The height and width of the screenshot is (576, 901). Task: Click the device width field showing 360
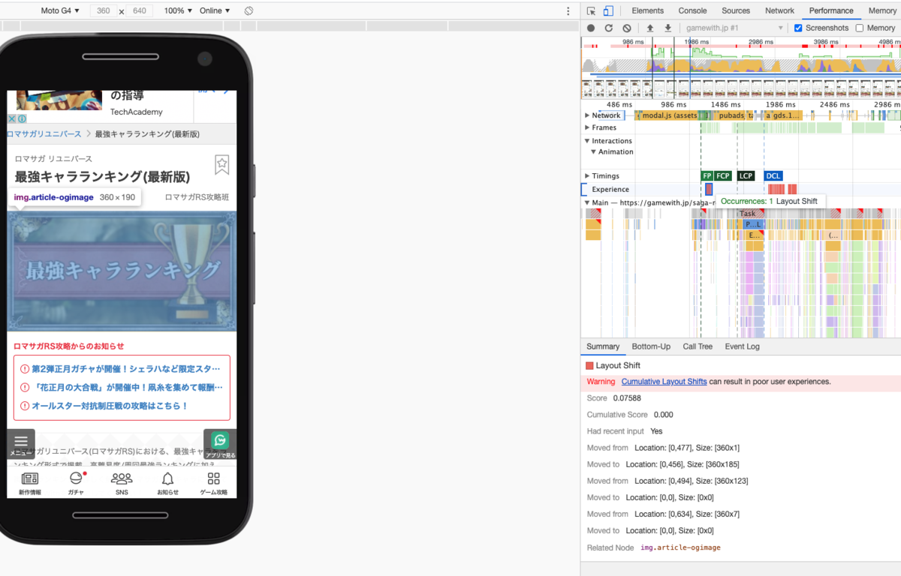tap(103, 10)
